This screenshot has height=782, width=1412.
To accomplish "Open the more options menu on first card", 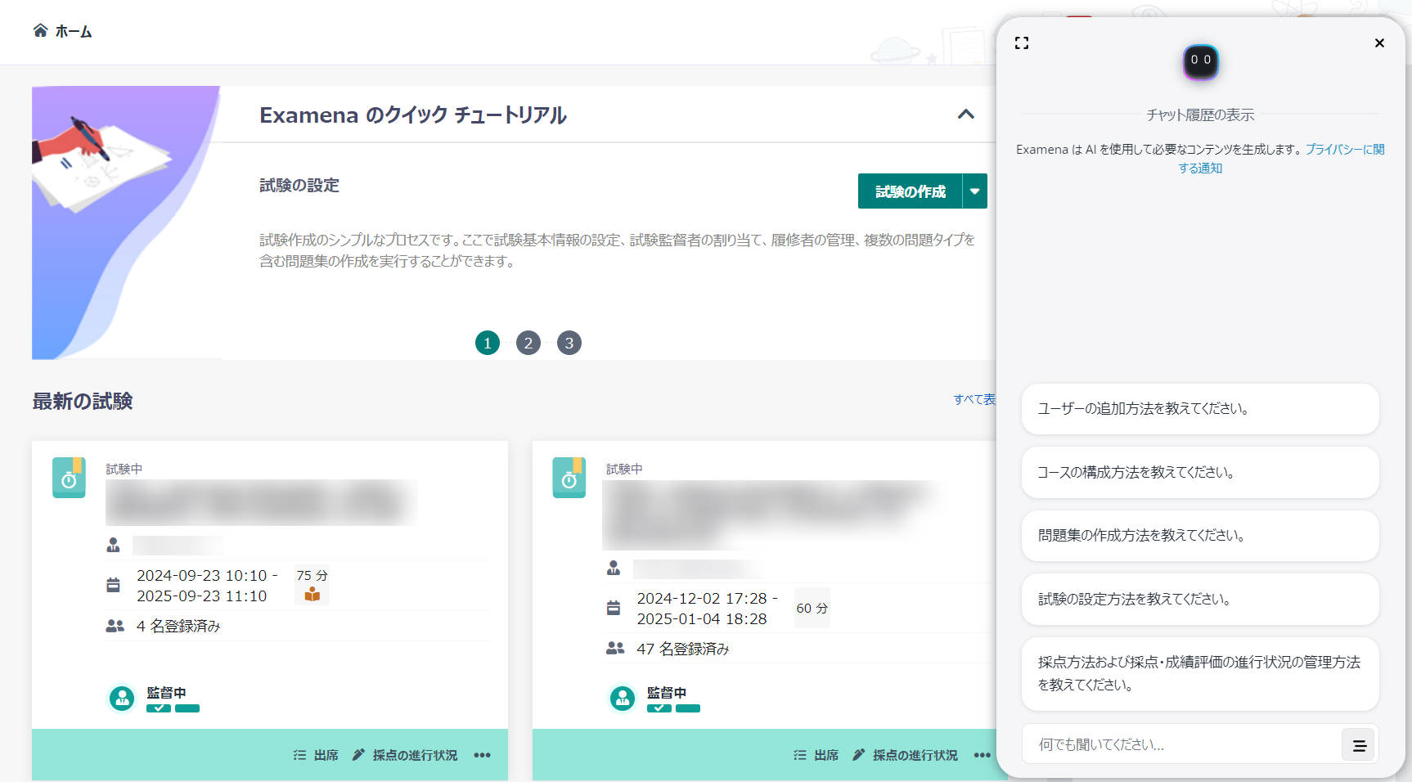I will point(483,755).
